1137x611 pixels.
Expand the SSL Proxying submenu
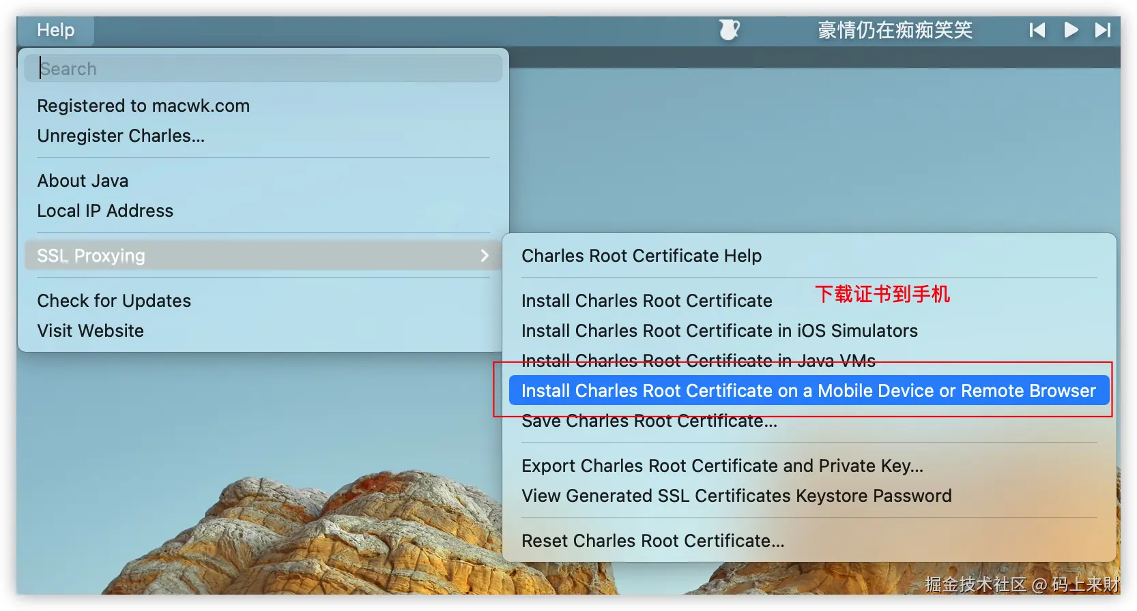(x=263, y=256)
